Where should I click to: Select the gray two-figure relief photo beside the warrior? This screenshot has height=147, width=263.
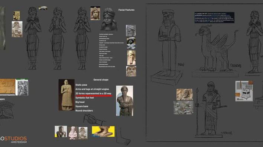pos(184,107)
